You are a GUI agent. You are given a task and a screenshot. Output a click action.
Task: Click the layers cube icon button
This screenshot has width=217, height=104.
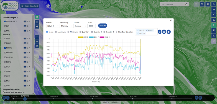(37, 17)
